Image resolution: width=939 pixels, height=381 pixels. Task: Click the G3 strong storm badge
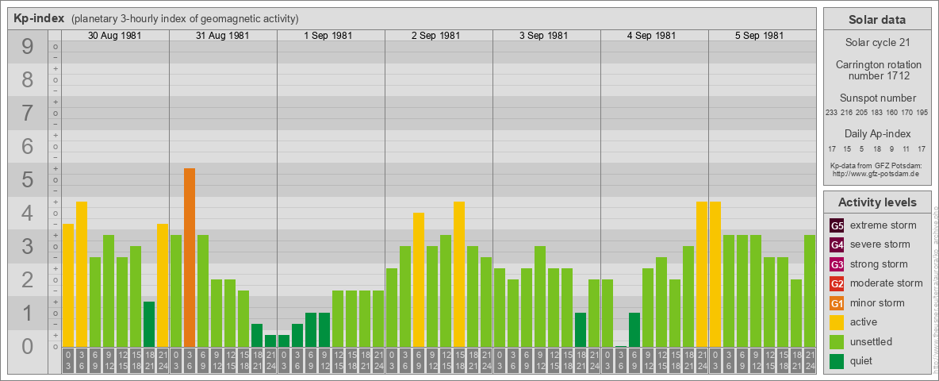coord(837,264)
